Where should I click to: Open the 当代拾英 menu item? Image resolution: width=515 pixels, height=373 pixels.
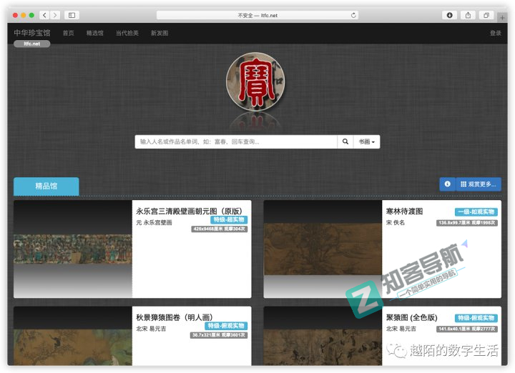(x=127, y=33)
